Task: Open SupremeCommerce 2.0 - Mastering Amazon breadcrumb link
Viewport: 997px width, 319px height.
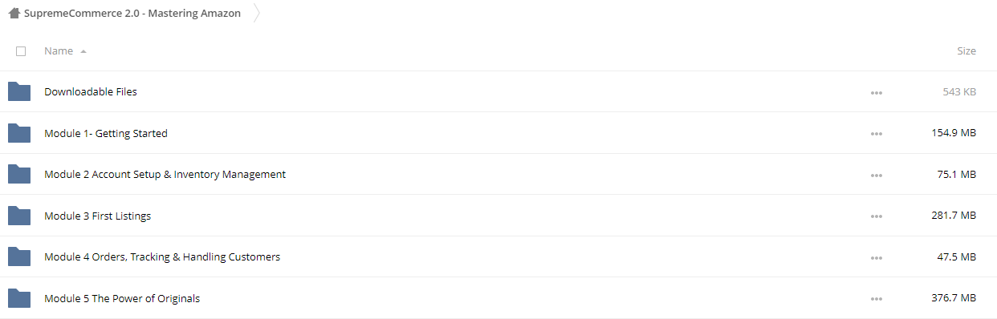Action: point(132,14)
